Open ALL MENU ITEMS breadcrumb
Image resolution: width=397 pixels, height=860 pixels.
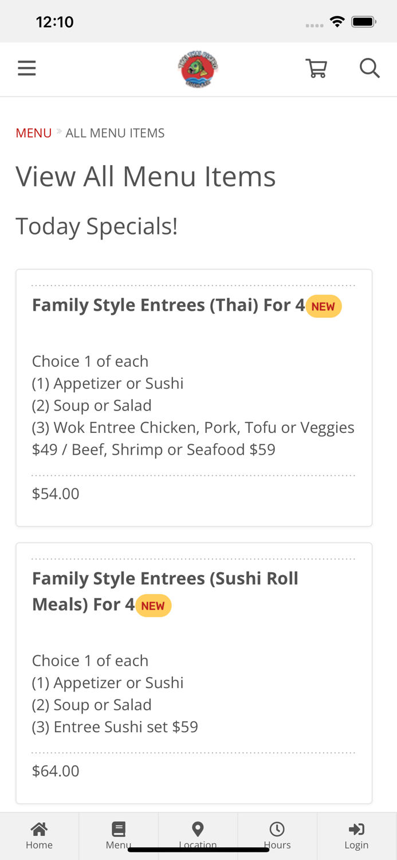coord(115,132)
